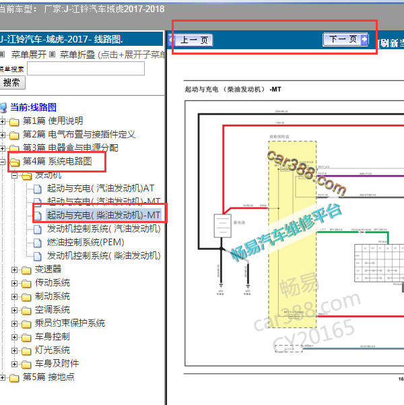Collapse the 发动机 subfolder
The width and height of the screenshot is (404, 405).
coord(14,176)
